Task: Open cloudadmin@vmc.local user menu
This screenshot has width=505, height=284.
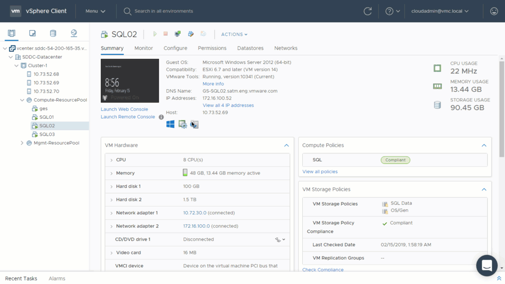Action: click(x=440, y=11)
